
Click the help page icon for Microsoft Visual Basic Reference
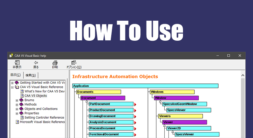point(17,122)
